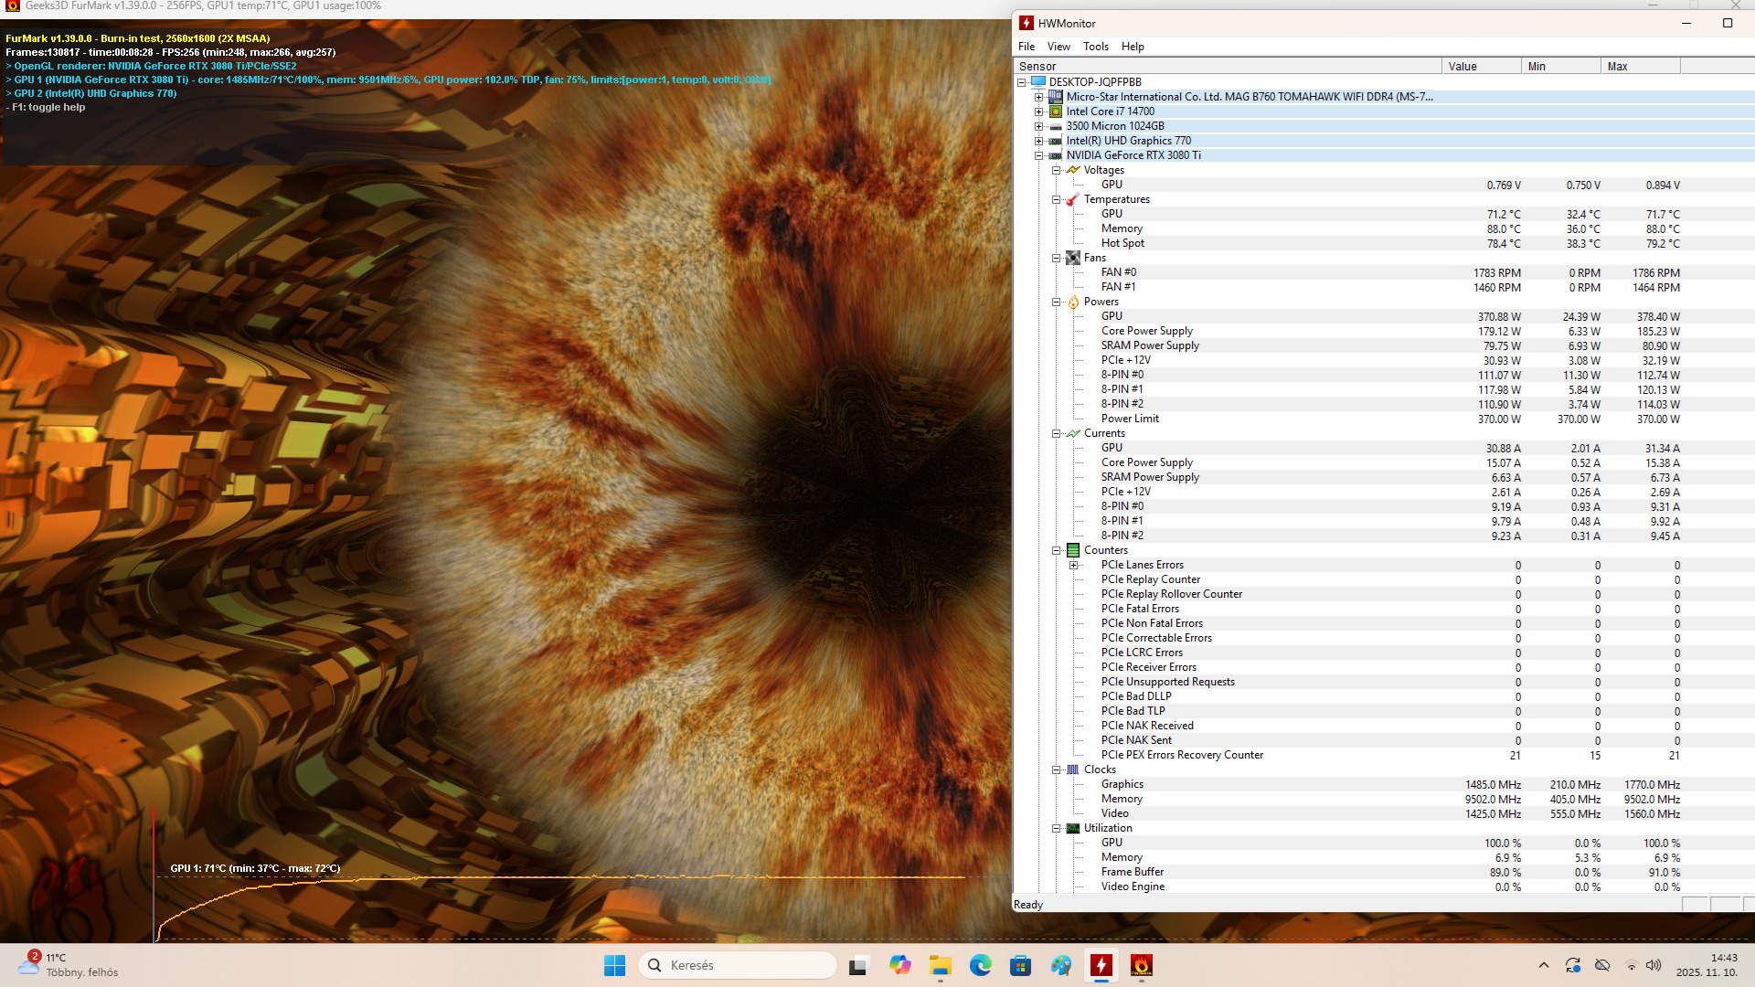Open File Explorer from the taskbar
This screenshot has height=987, width=1755.
(x=940, y=965)
